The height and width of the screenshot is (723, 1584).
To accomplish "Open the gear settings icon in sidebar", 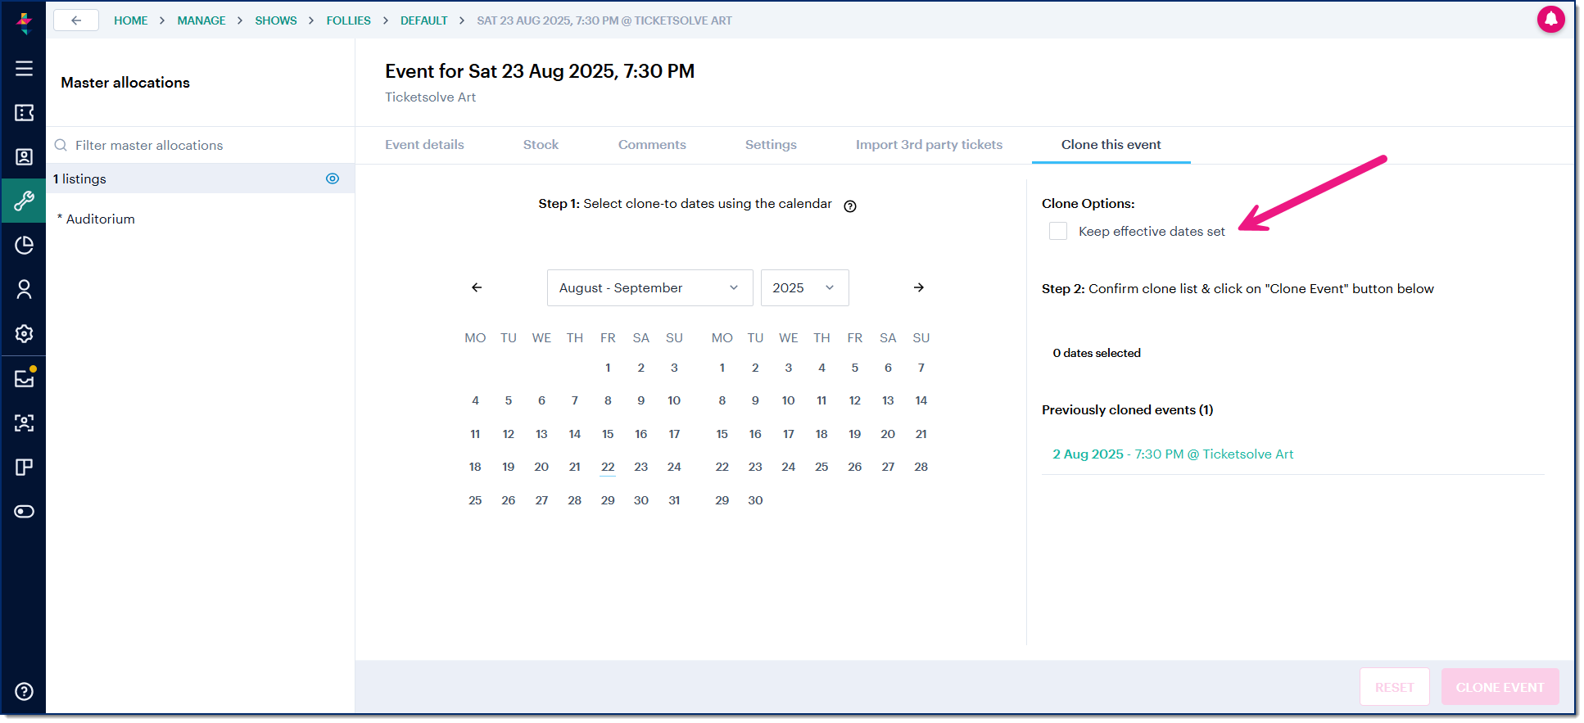I will [24, 334].
